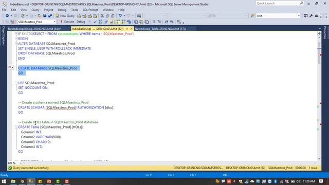
Task: Click the 'Query executed successfully.' status text
Action: tap(31, 168)
